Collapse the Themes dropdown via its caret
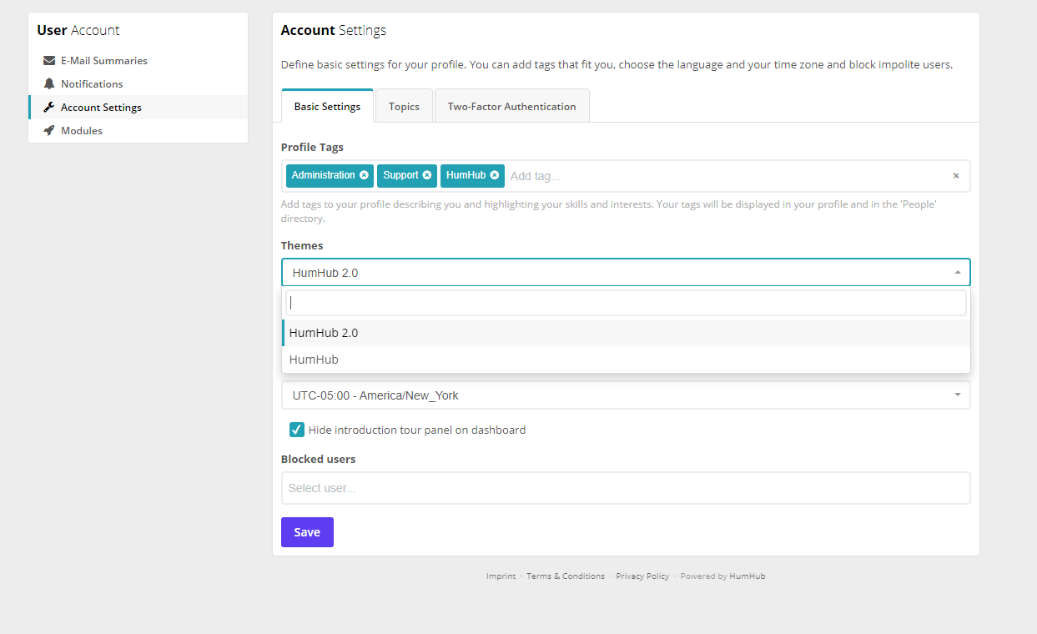 (x=957, y=272)
